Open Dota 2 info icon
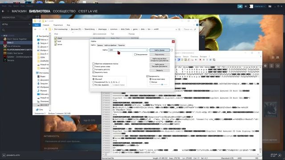 coord(271,66)
